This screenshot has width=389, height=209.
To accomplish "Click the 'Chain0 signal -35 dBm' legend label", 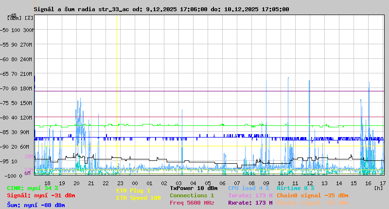I will click(313, 195).
